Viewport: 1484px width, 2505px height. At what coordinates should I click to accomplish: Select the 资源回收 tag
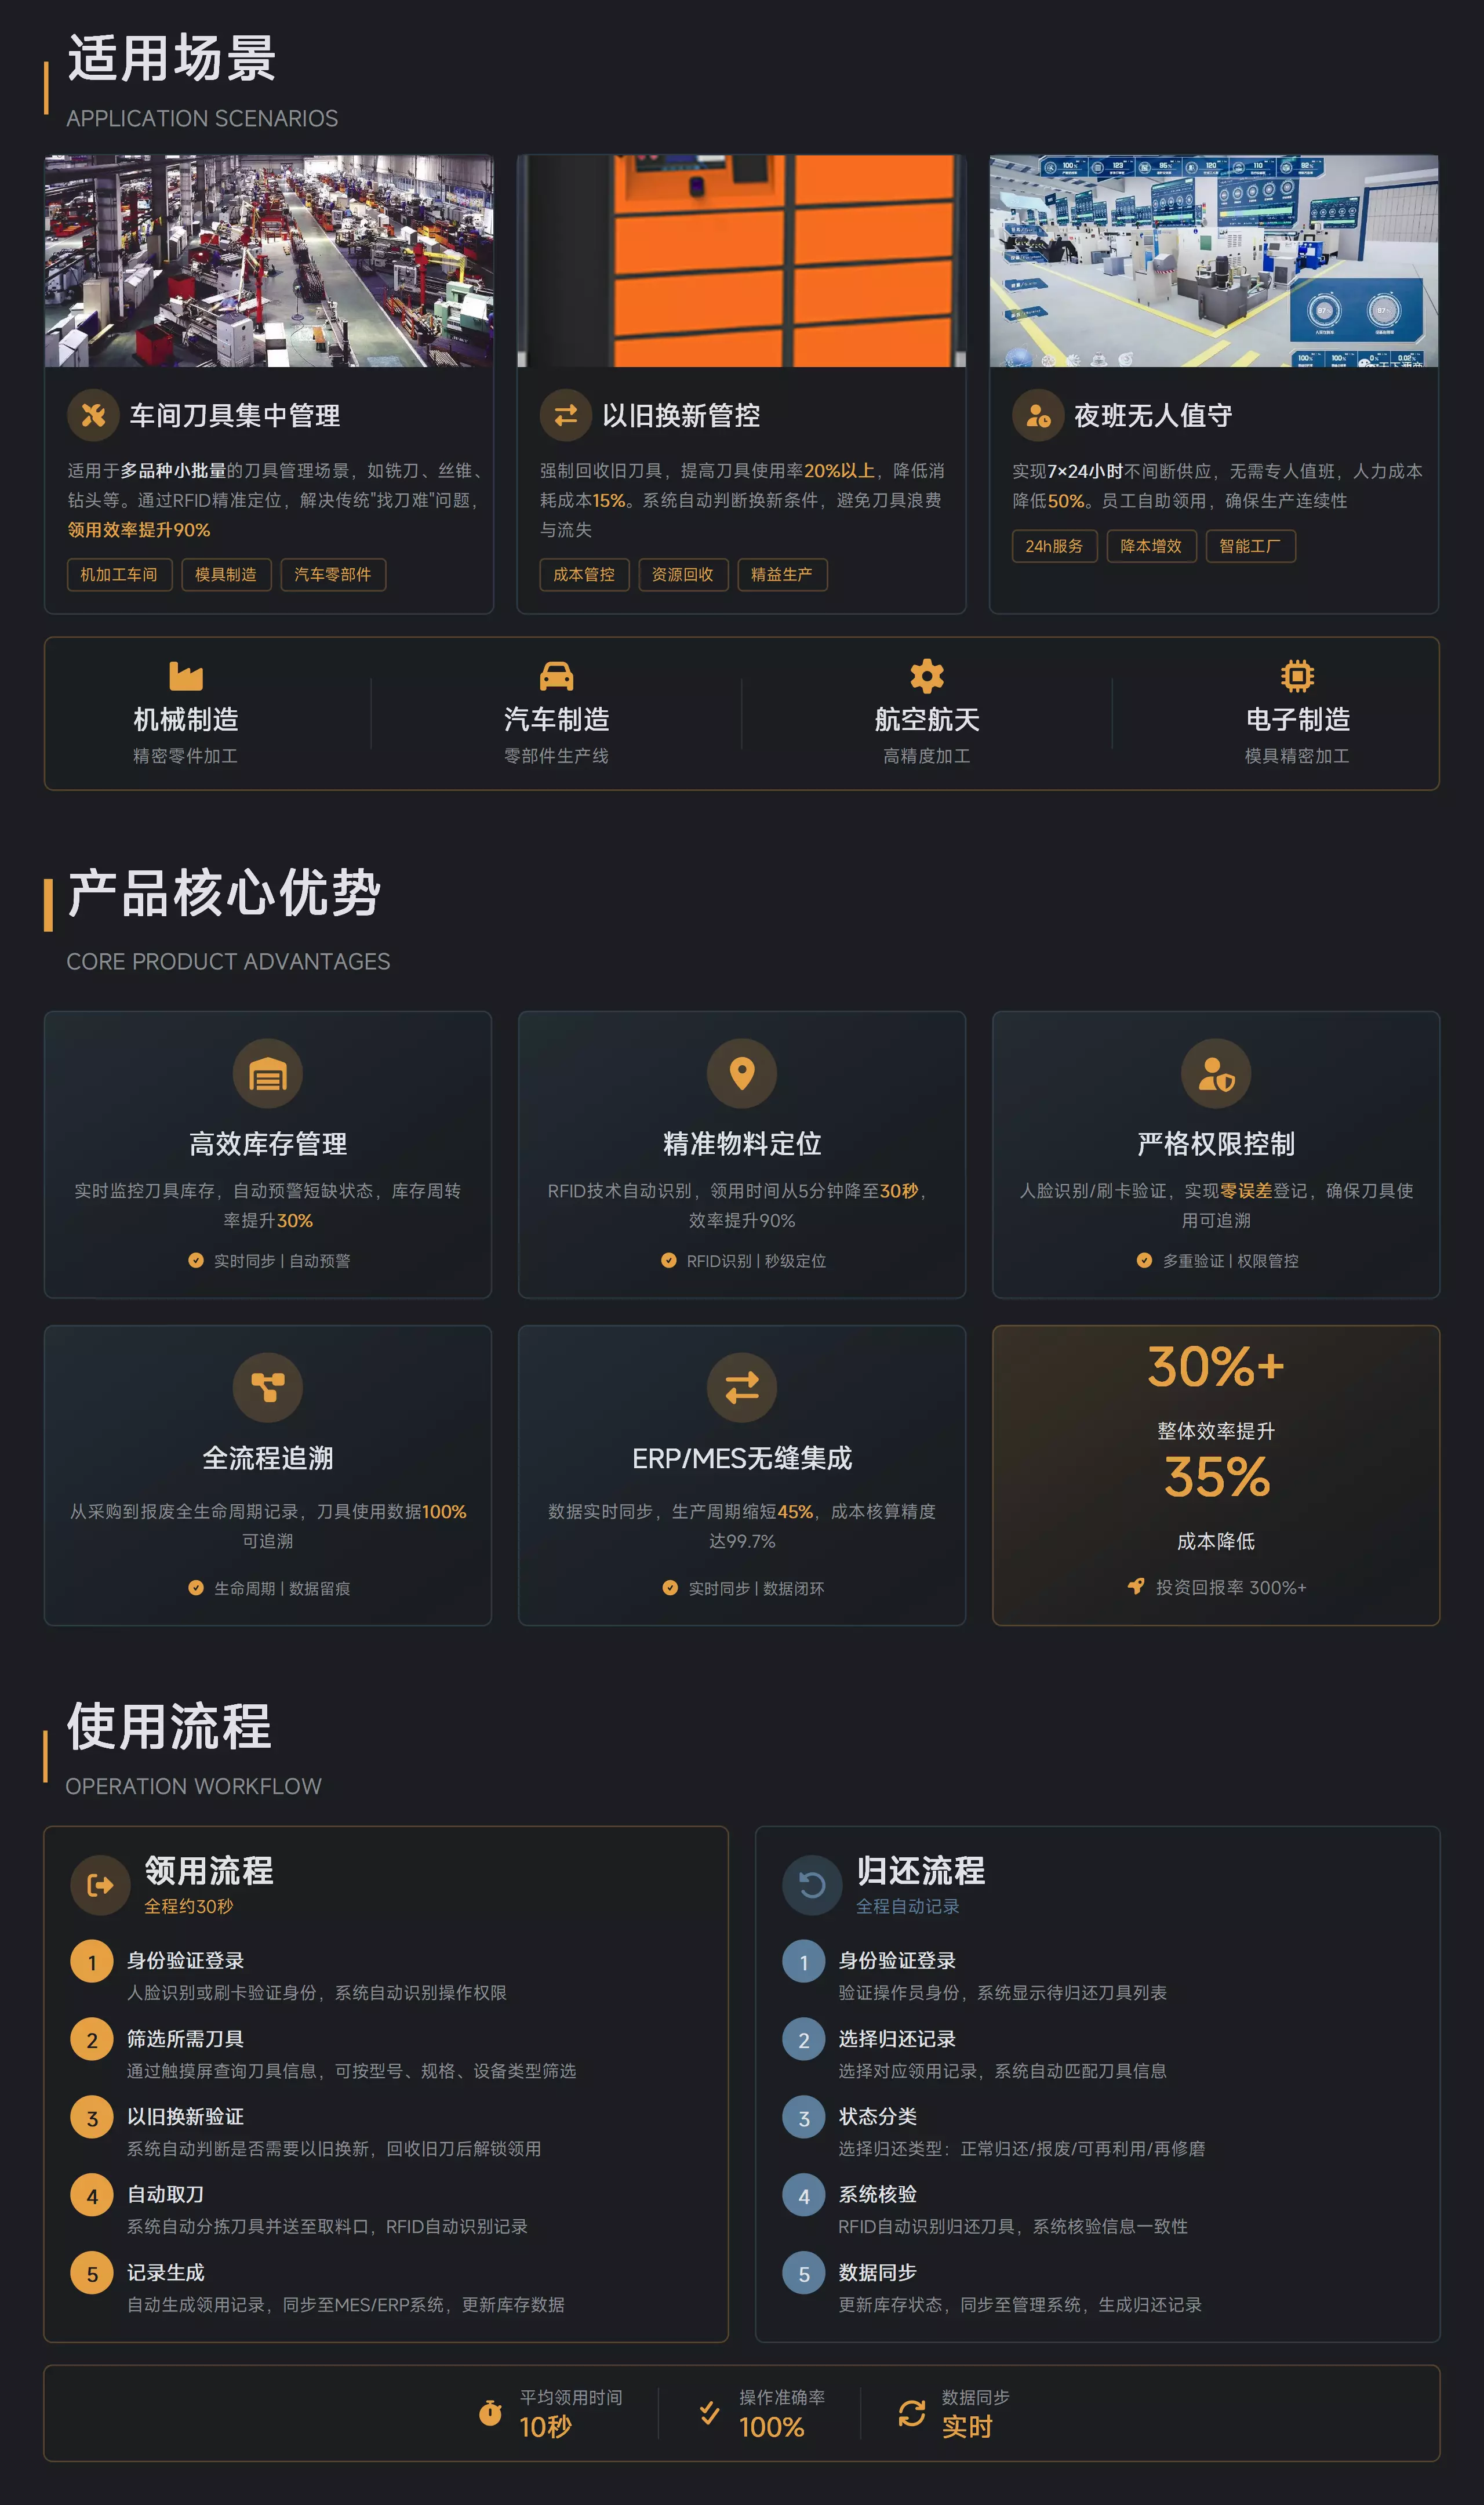click(x=683, y=575)
